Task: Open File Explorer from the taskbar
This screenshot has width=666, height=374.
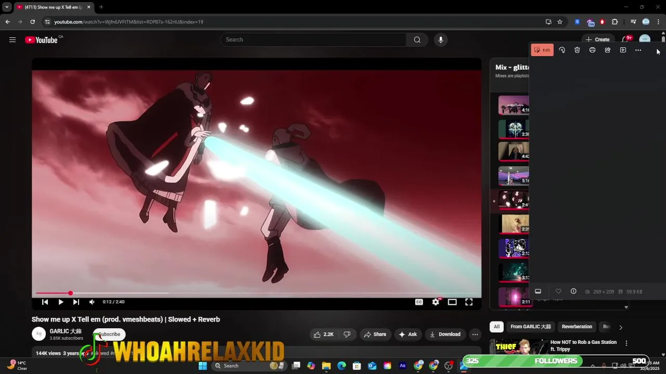Action: click(326, 366)
